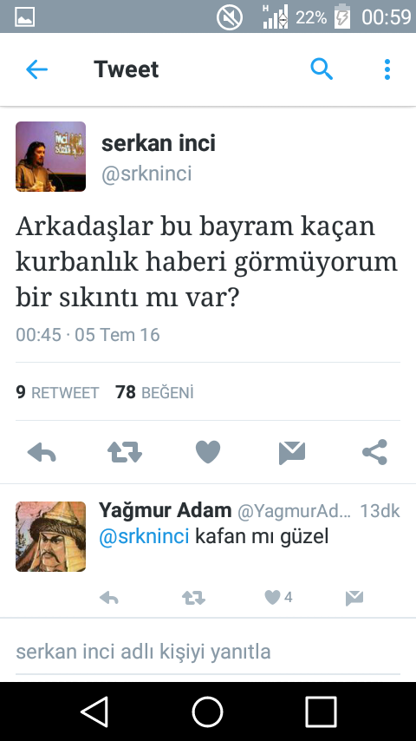Image resolution: width=416 pixels, height=741 pixels.
Task: Message Yağmur Adam's reply via the envelope icon
Action: 354,599
